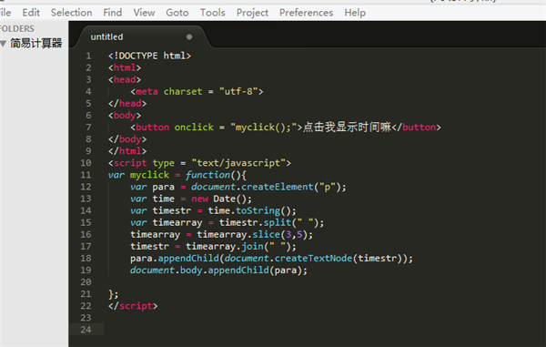Open the Edit menu
This screenshot has width=546, height=347.
coord(31,13)
